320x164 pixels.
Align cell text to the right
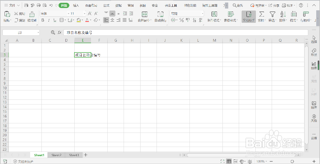118,20
